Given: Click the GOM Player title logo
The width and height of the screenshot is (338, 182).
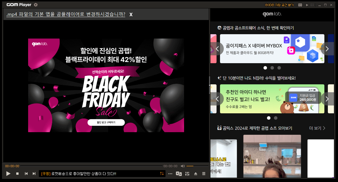Looking at the screenshot, I should (19, 5).
